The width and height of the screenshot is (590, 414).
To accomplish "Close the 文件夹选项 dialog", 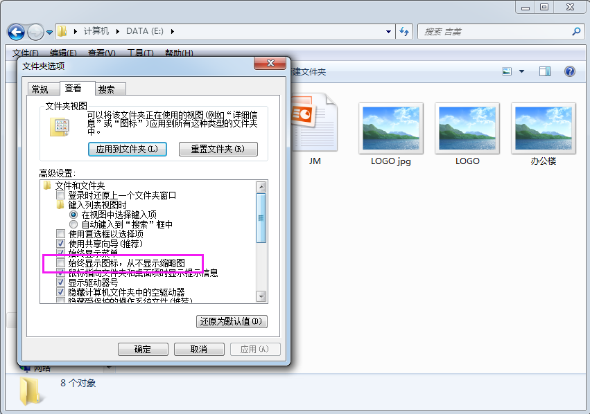I will (270, 63).
